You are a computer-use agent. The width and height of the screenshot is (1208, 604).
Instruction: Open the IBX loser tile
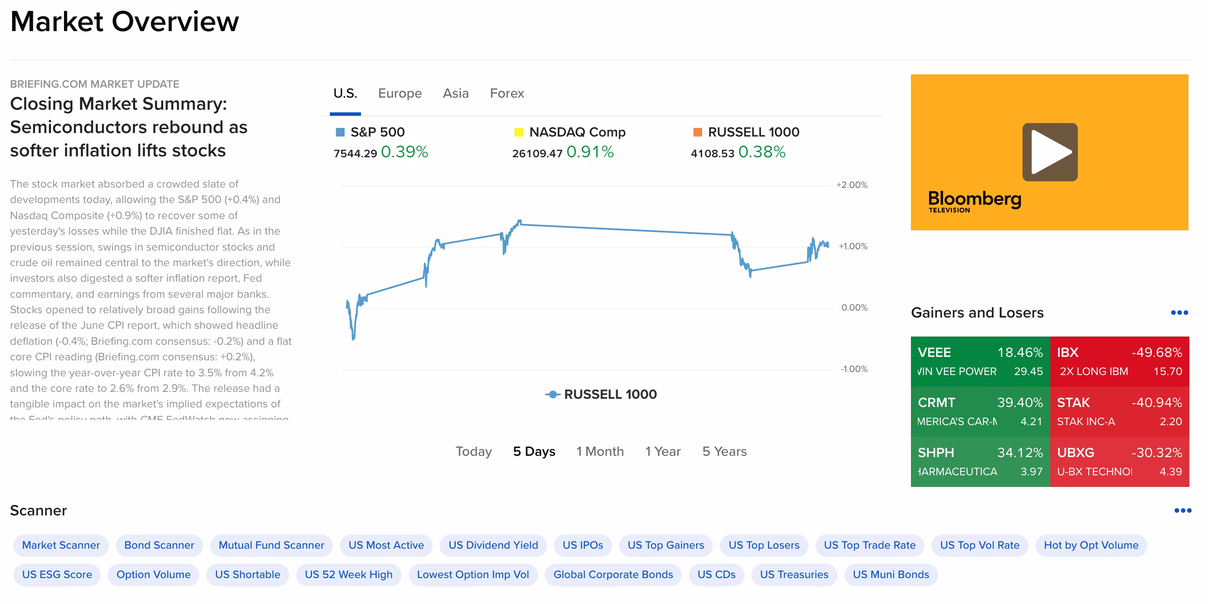(1119, 361)
